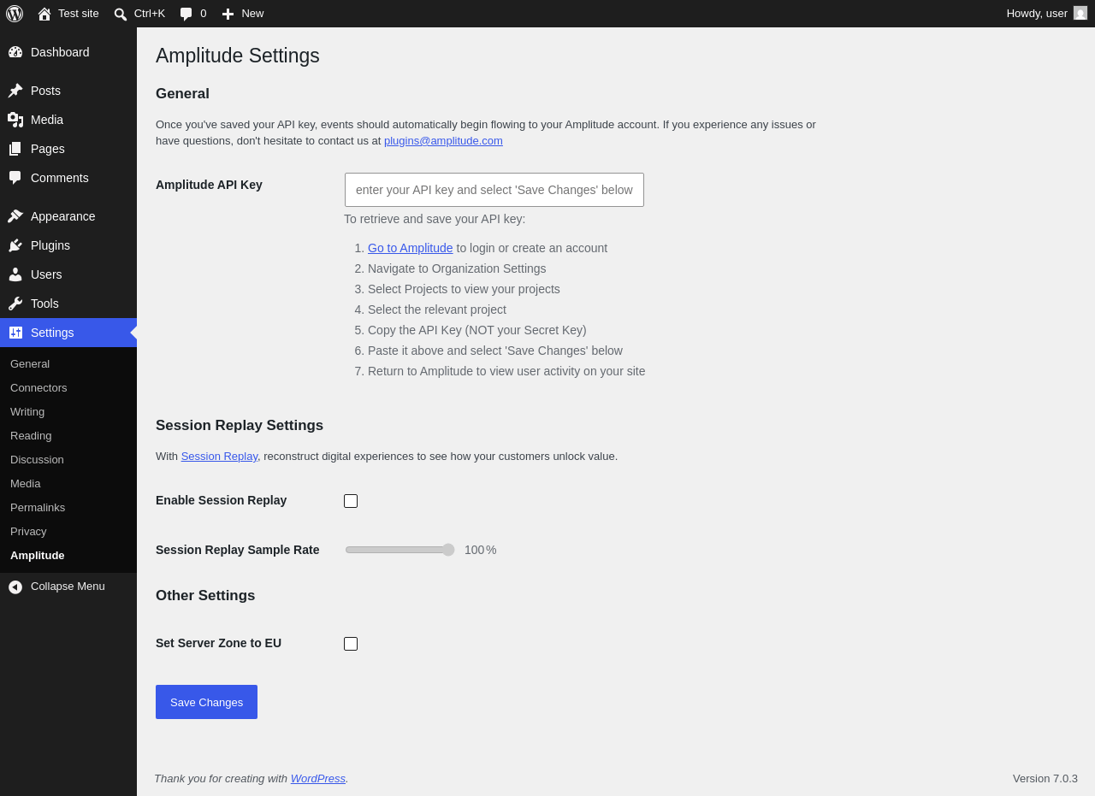
Task: Open the Tools menu item
Action: (x=68, y=304)
